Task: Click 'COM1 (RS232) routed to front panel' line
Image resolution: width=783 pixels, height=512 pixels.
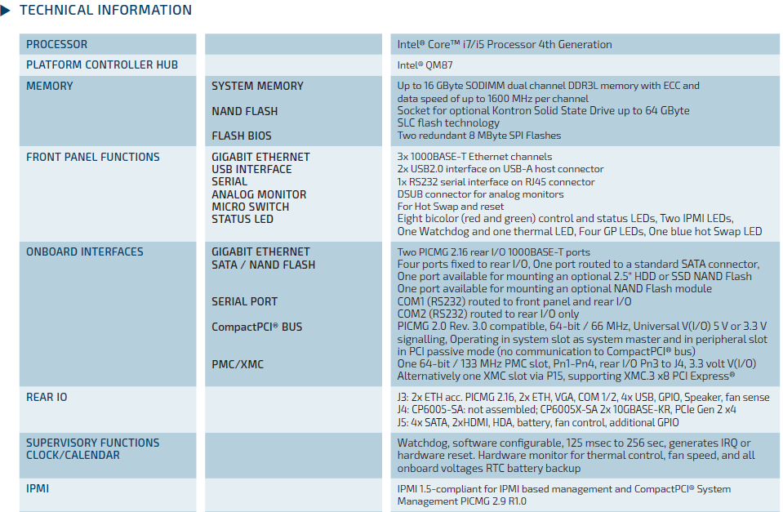Action: click(x=514, y=301)
